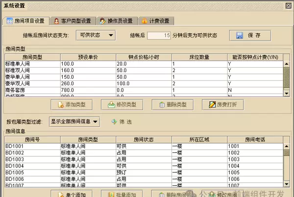This screenshot has width=294, height=197.
Task: Click the save disk icon
Action: pos(240,35)
